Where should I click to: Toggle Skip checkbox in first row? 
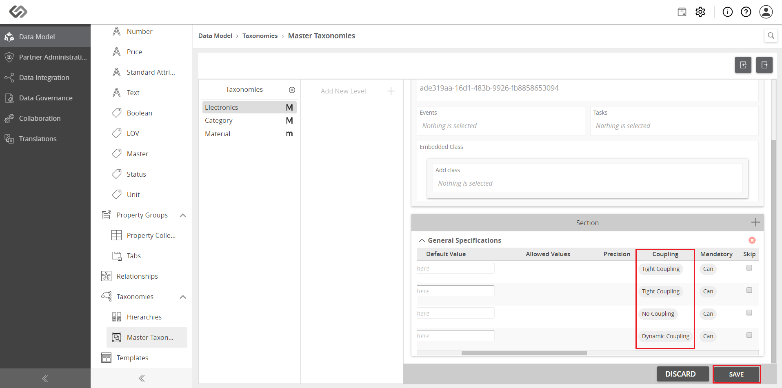click(x=749, y=268)
